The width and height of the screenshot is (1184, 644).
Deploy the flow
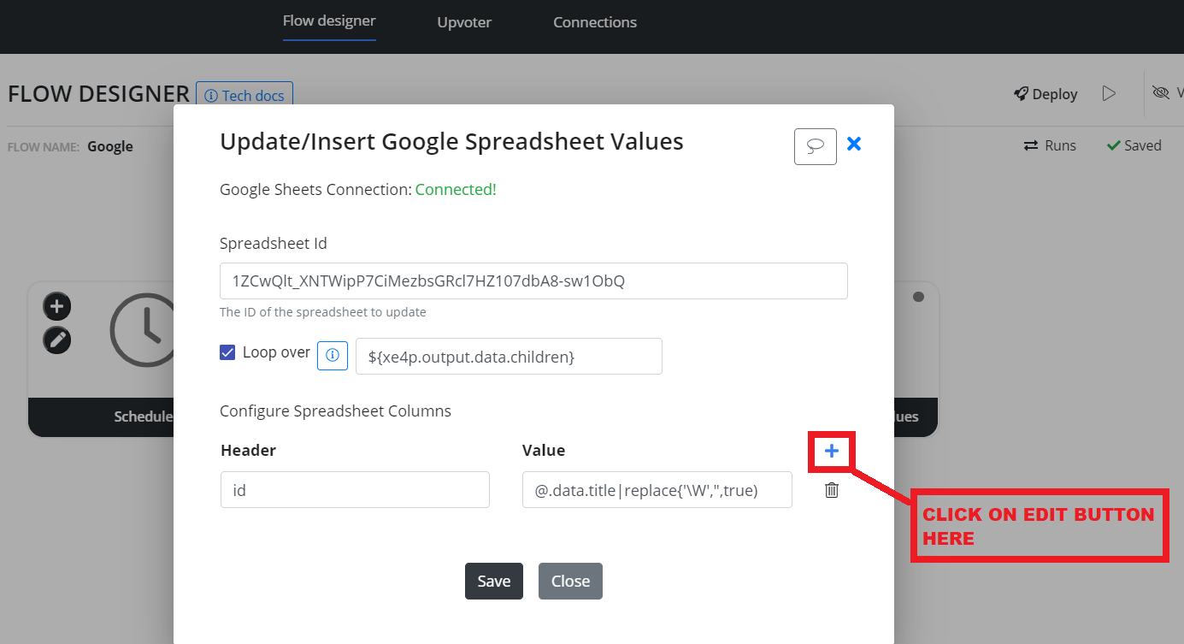pos(1046,94)
